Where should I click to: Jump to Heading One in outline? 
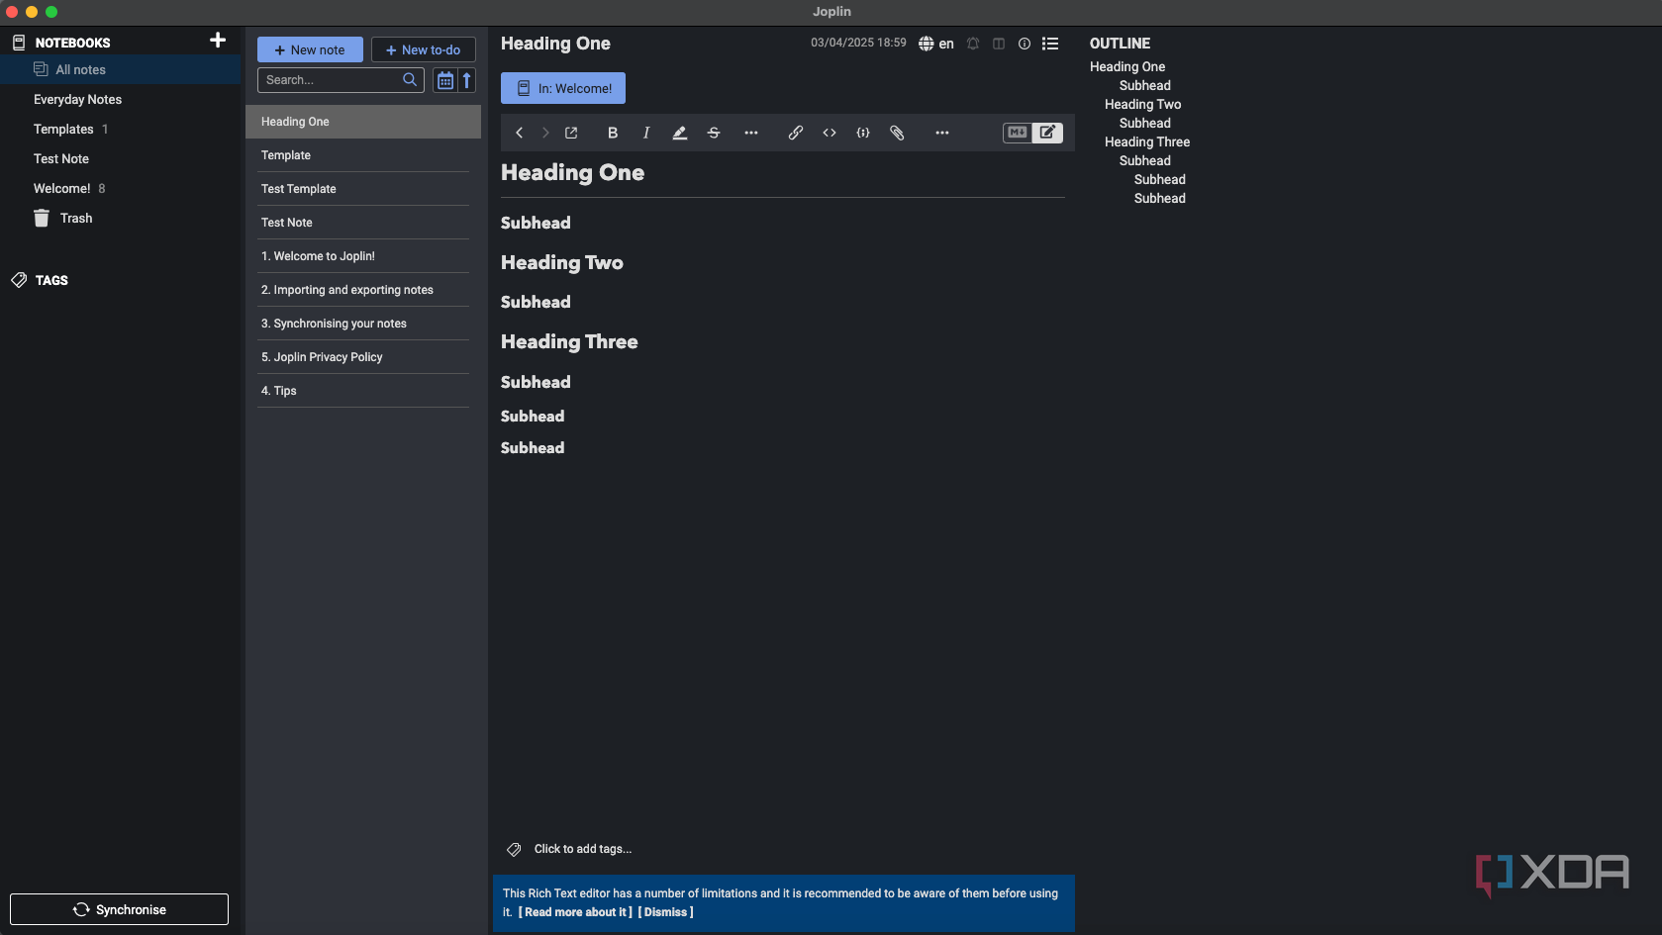[x=1127, y=66]
